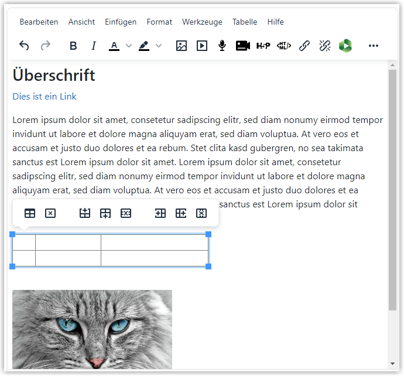Show more toolbar options with three dots

374,46
